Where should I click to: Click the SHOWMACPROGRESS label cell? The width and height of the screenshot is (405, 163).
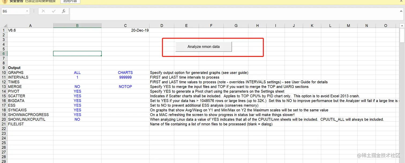coord(30,115)
